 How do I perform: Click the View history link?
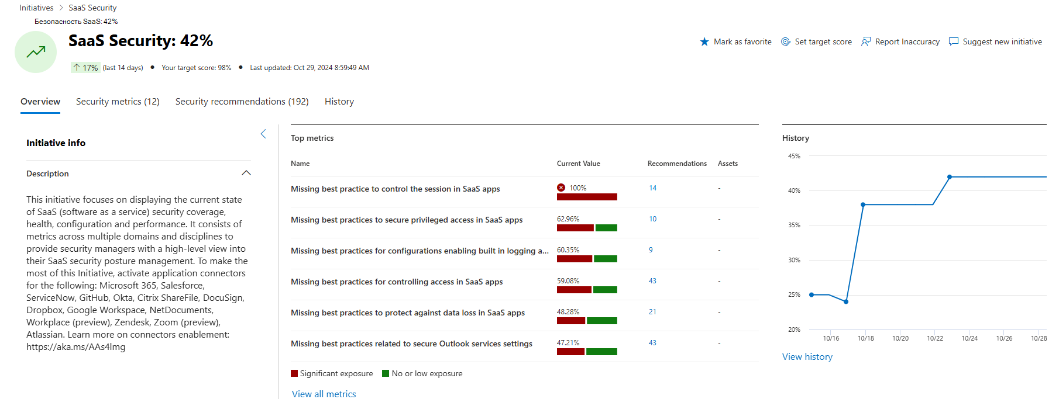pos(807,357)
